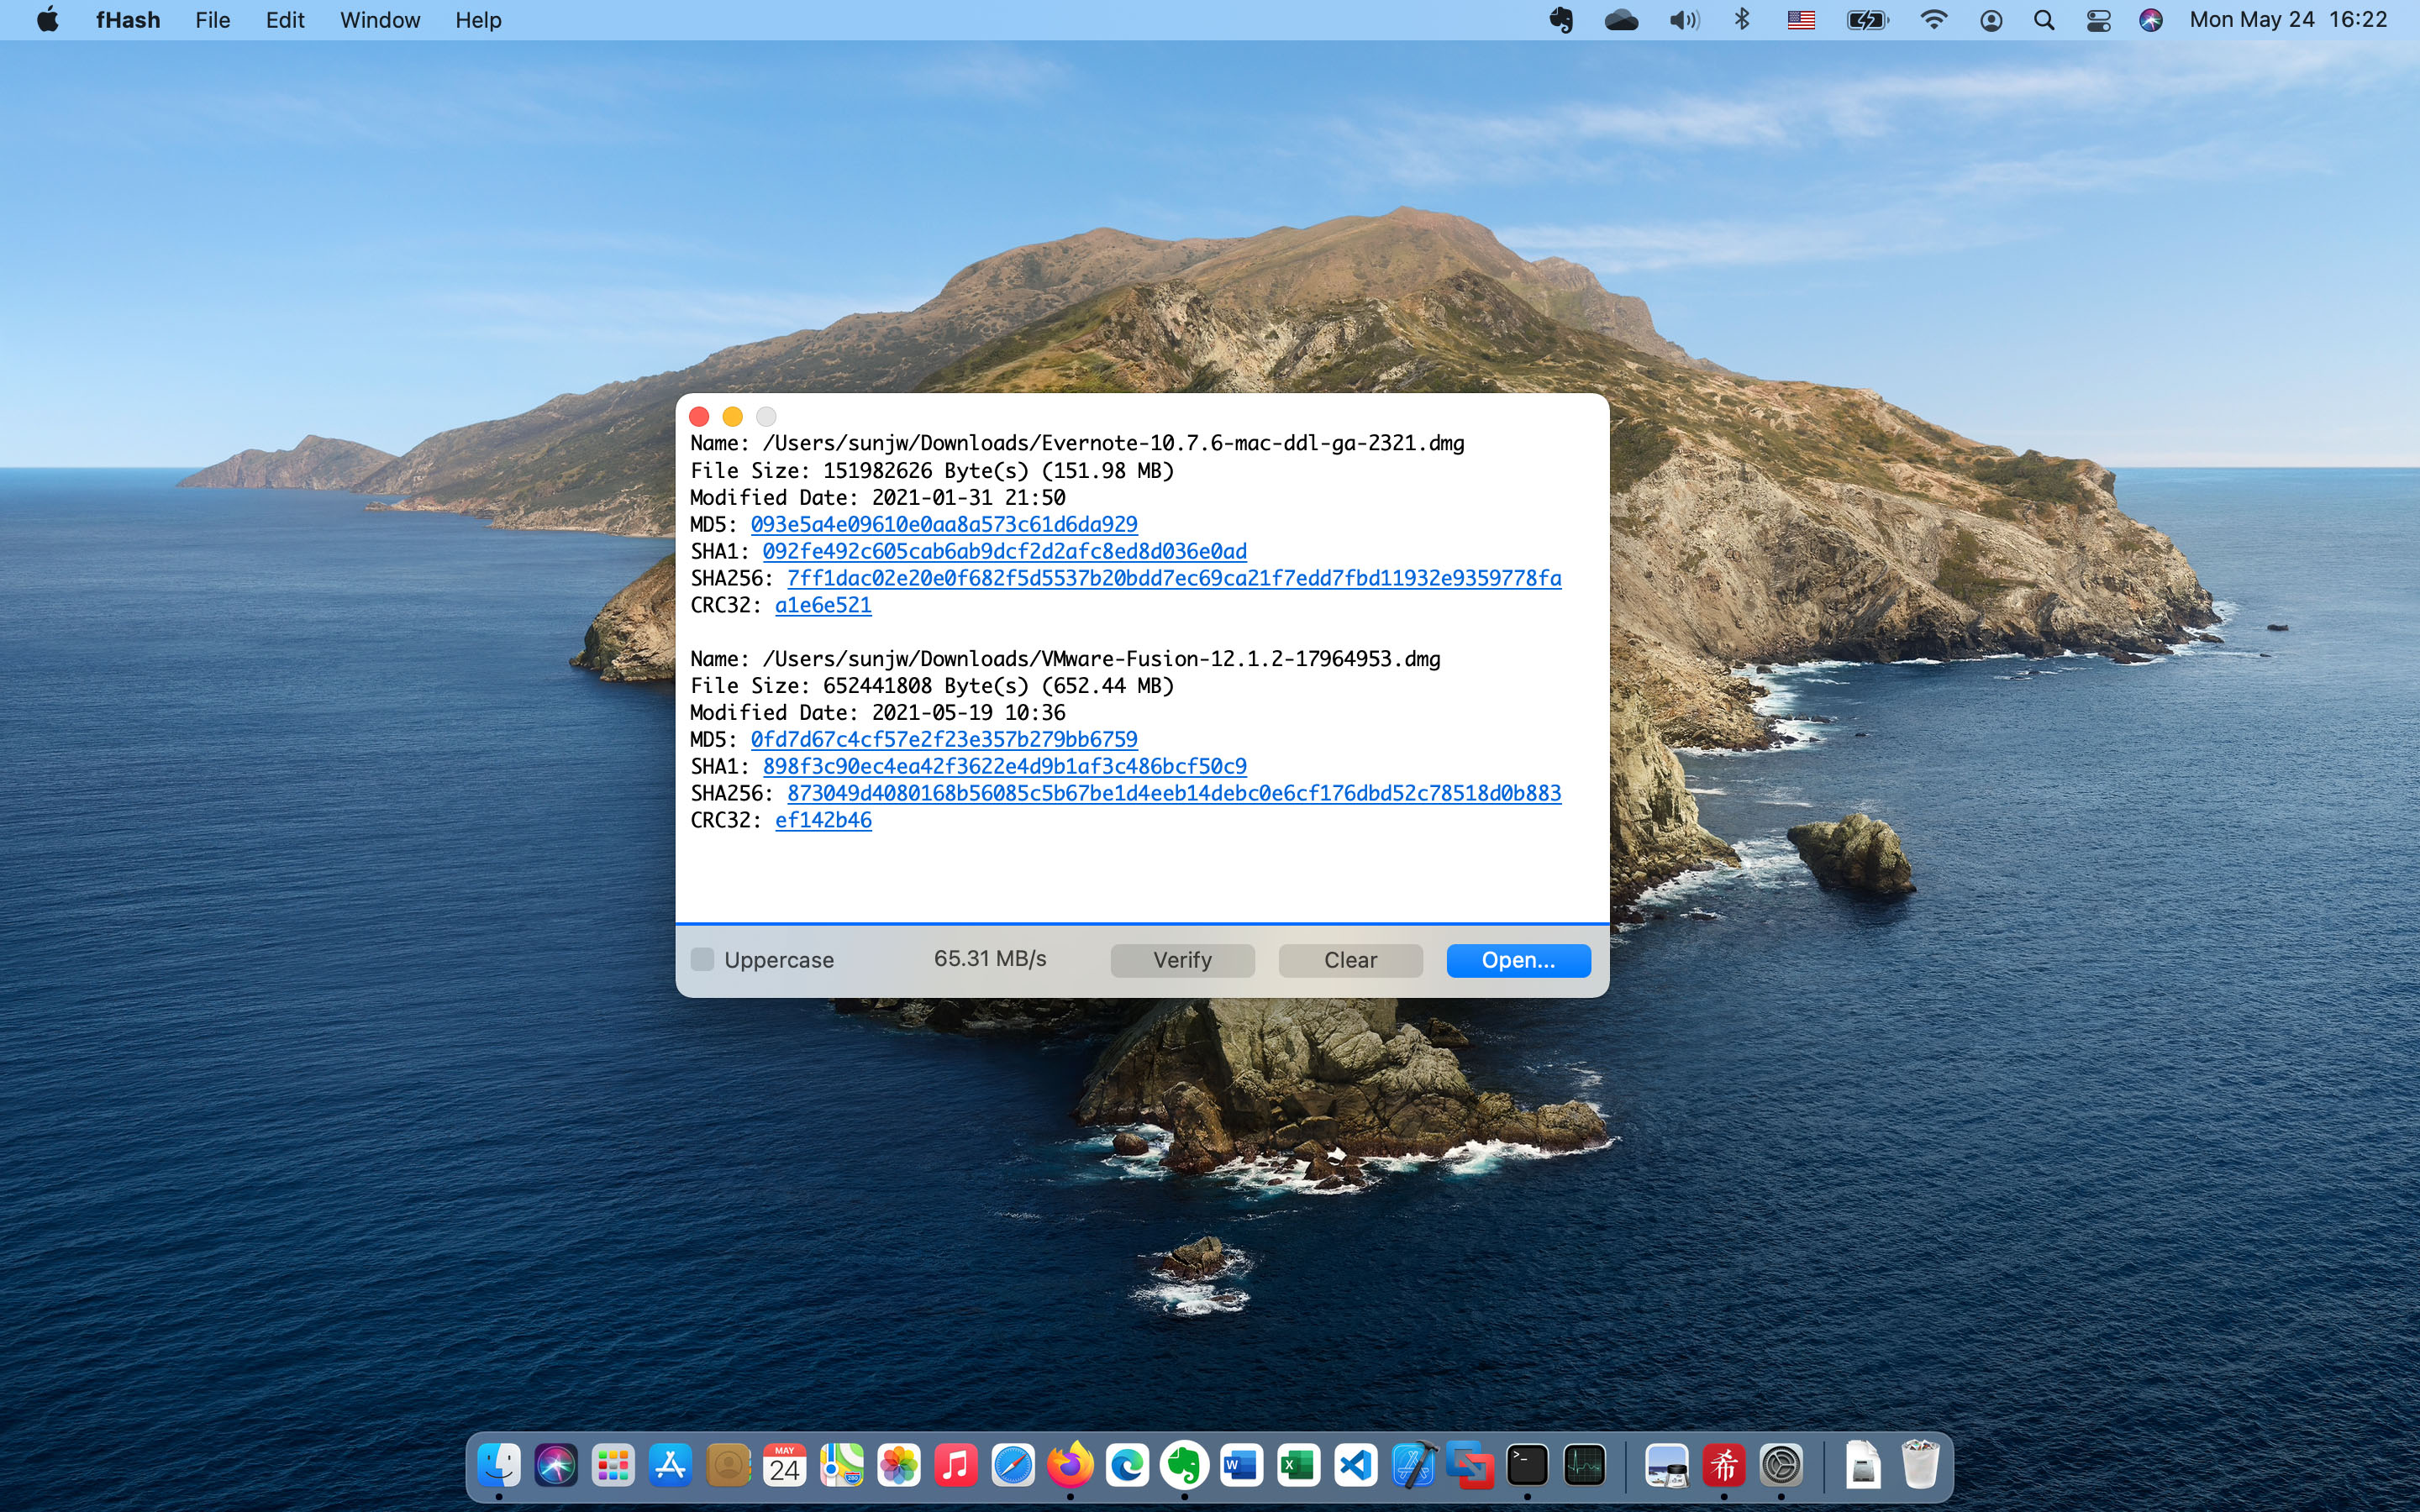Viewport: 2420px width, 1512px height.
Task: Expand the US flag input source menu
Action: pyautogui.click(x=1800, y=20)
